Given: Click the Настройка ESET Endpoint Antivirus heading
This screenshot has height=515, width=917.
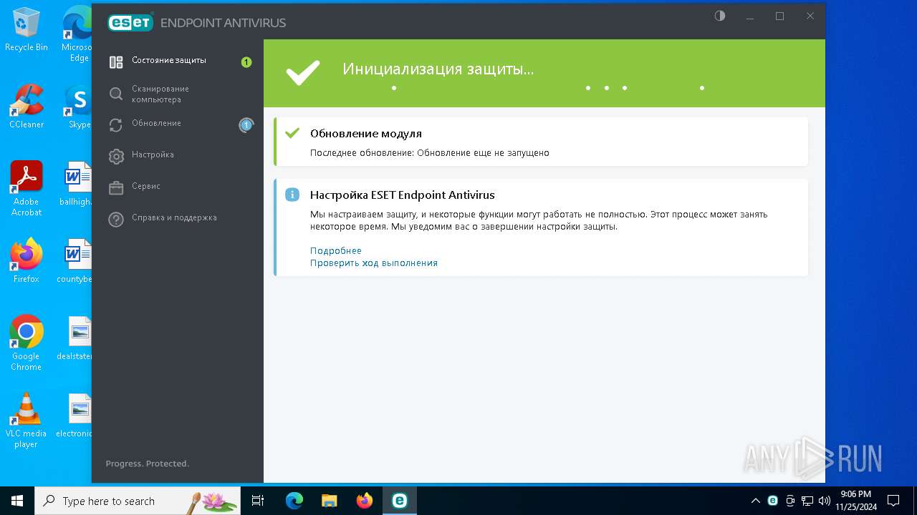Looking at the screenshot, I should (x=403, y=195).
